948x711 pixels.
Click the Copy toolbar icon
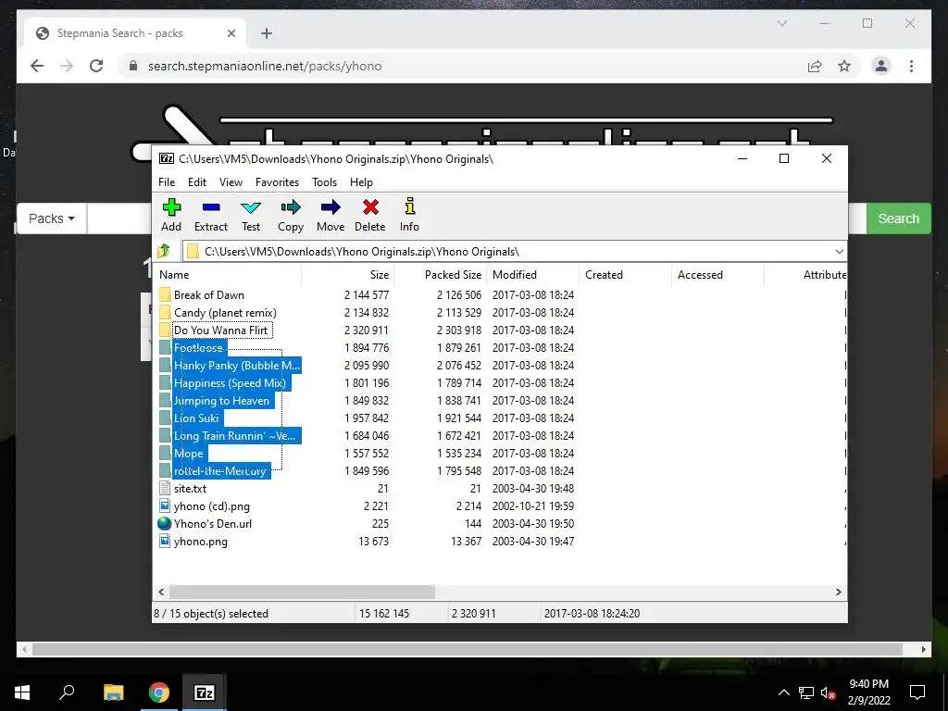291,215
